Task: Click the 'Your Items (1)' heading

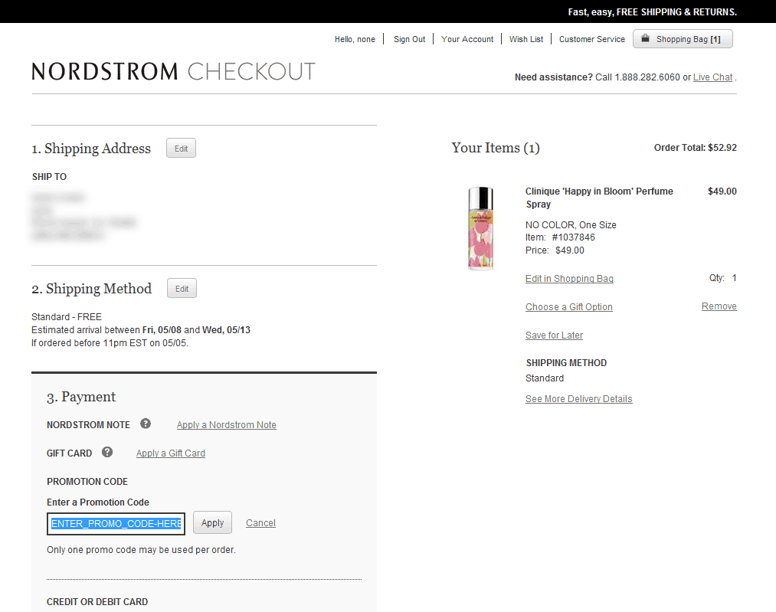Action: [496, 148]
